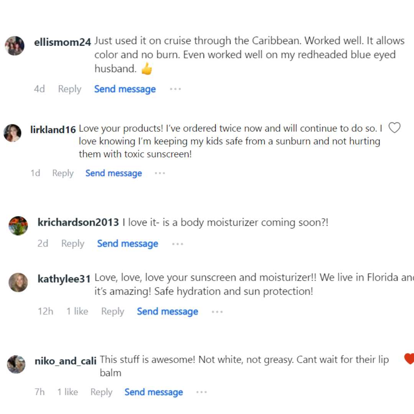The width and height of the screenshot is (414, 414).
Task: View the 1 like on kathylee31's comment
Action: 77,312
